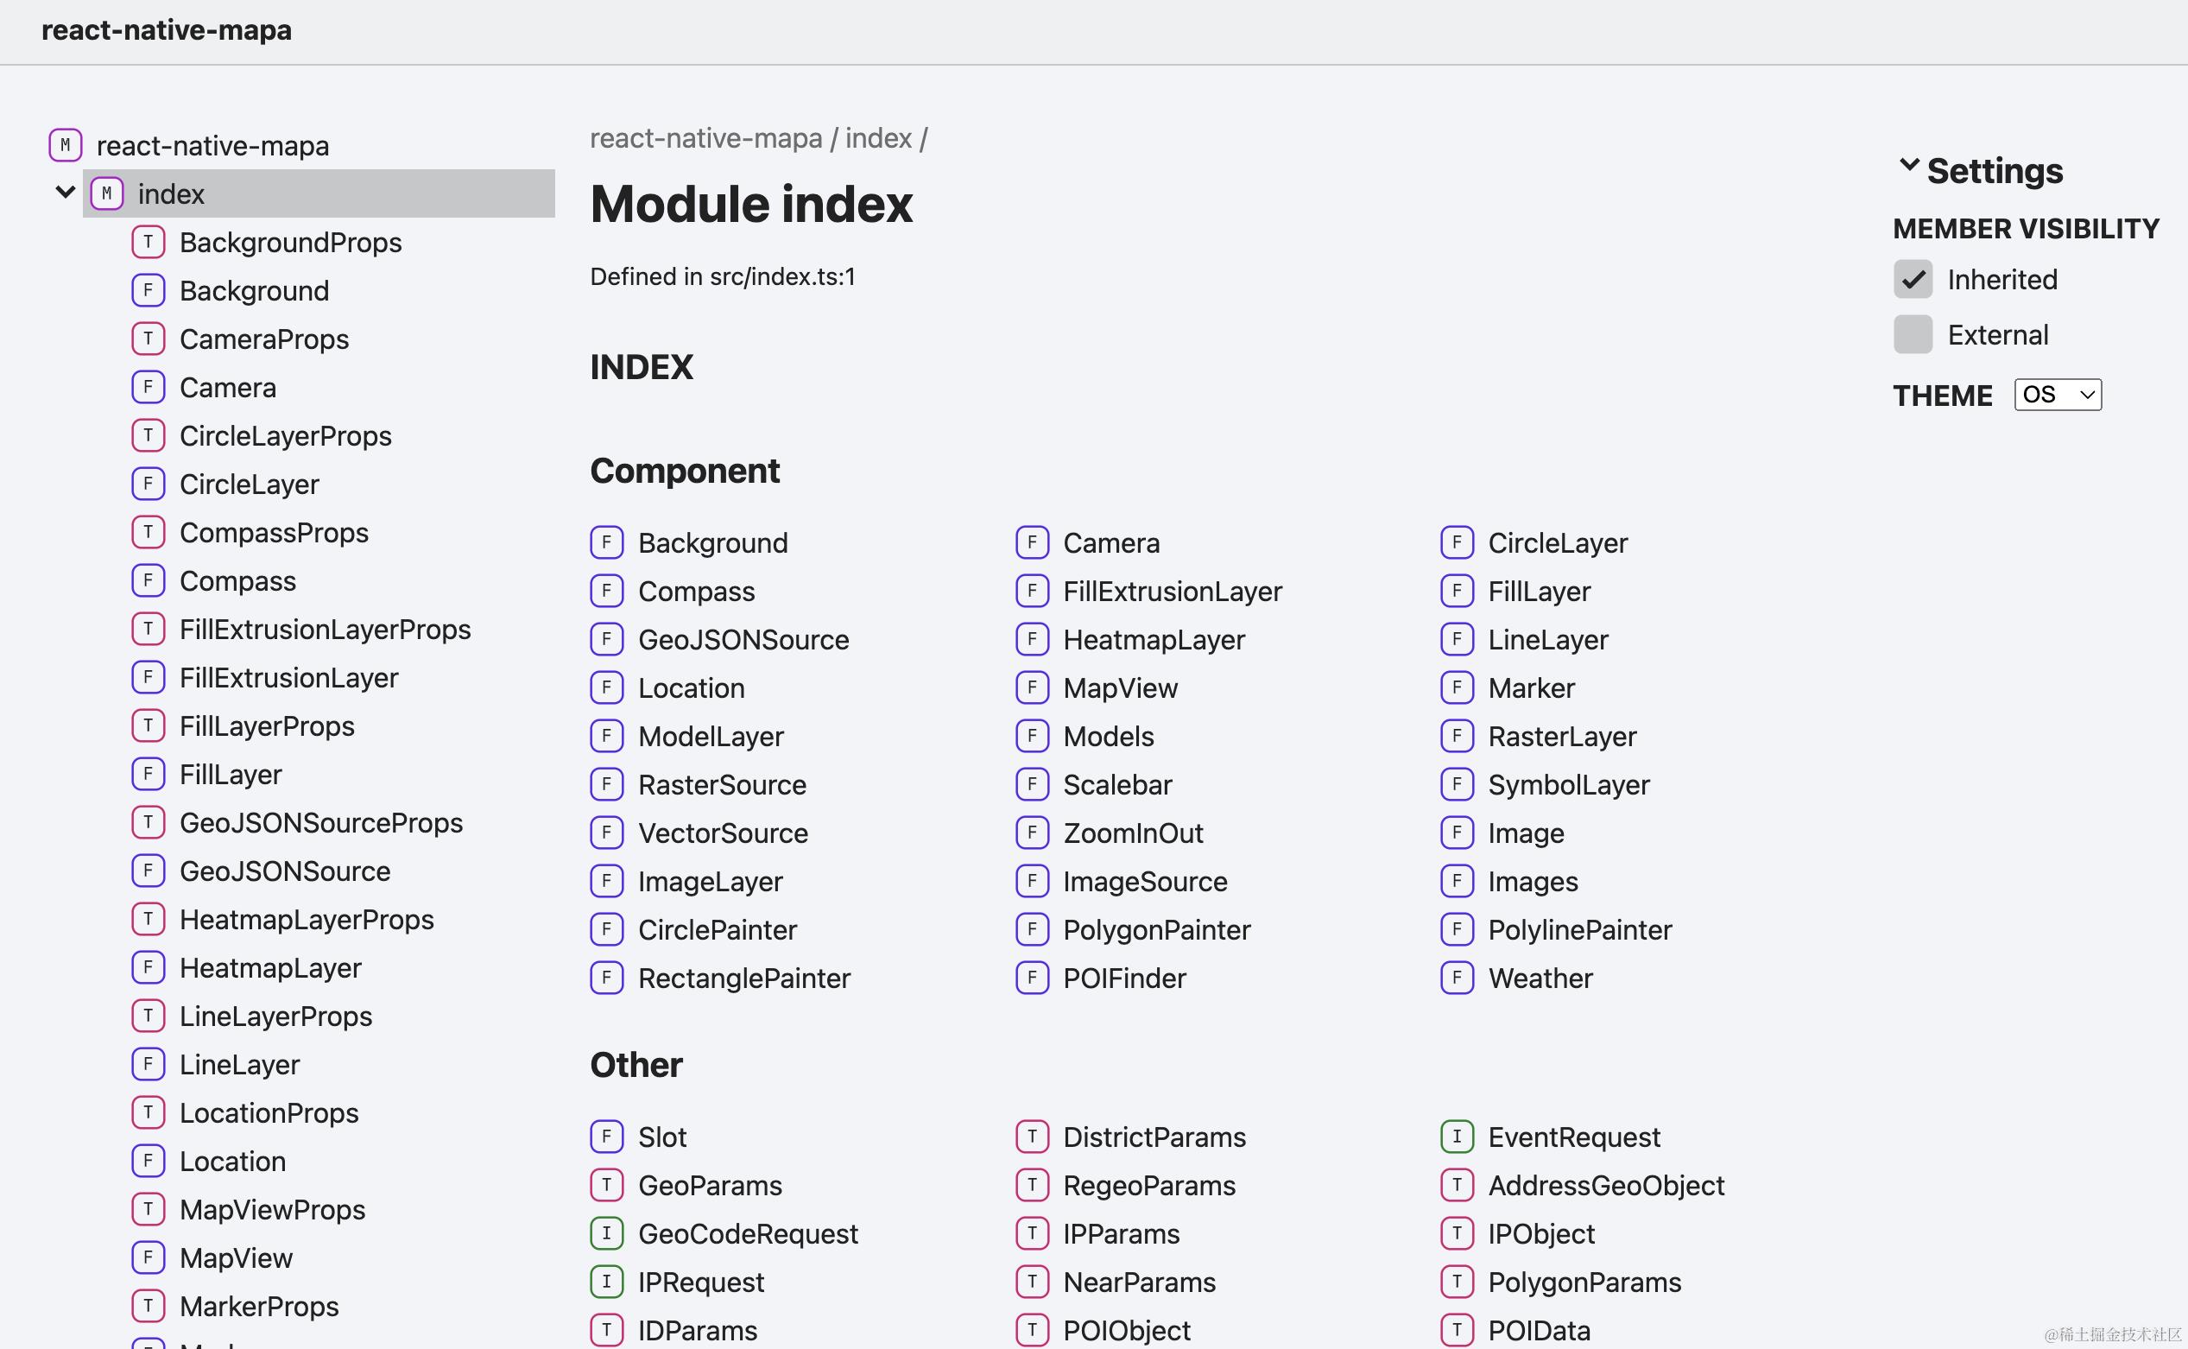The image size is (2188, 1349).
Task: Enable the External member visibility checkbox
Action: point(1914,333)
